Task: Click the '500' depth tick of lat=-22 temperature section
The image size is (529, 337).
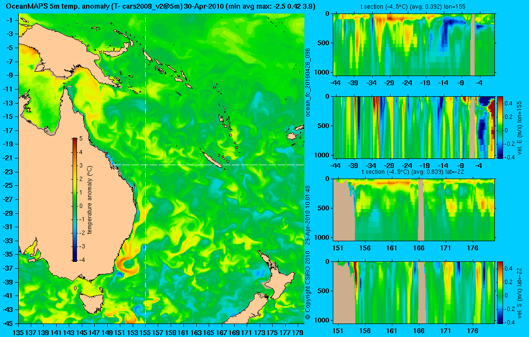Action: [324, 208]
